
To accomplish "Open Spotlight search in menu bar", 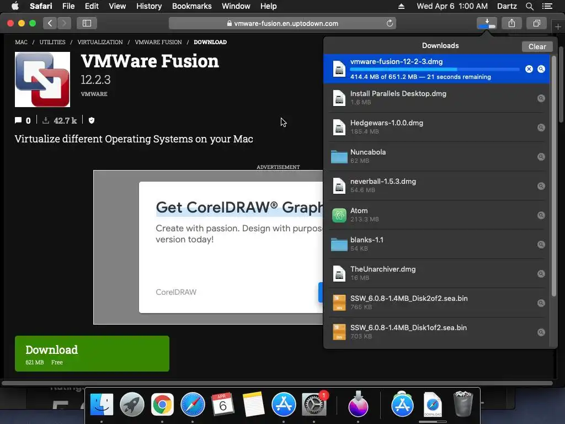I will coord(529,6).
